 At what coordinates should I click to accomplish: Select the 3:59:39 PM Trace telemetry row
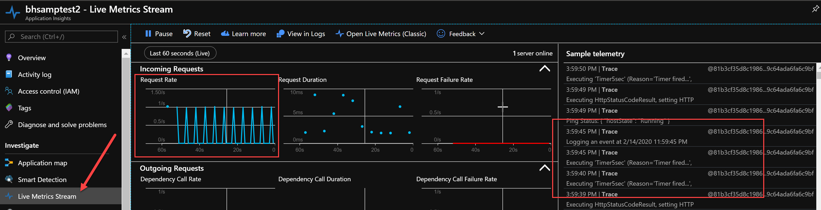(x=690, y=199)
